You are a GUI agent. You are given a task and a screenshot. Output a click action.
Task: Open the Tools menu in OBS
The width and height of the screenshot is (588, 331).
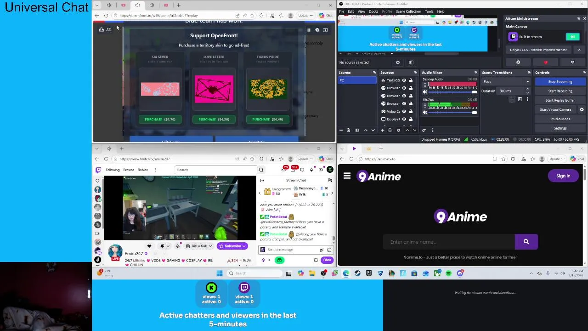click(x=429, y=11)
